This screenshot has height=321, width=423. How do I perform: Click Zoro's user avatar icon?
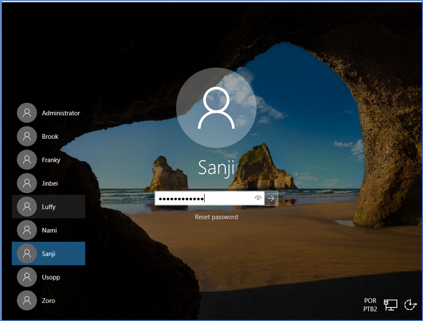(27, 301)
